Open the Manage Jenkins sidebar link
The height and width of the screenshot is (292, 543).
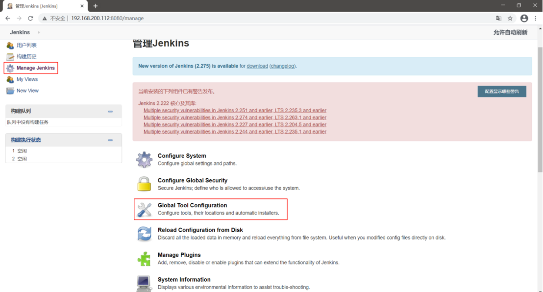tap(36, 68)
